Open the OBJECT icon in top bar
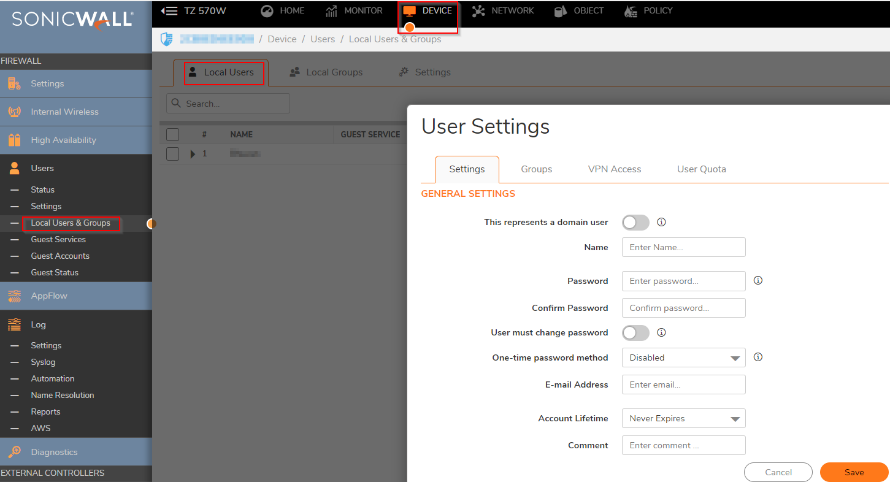The height and width of the screenshot is (482, 890). [x=561, y=11]
